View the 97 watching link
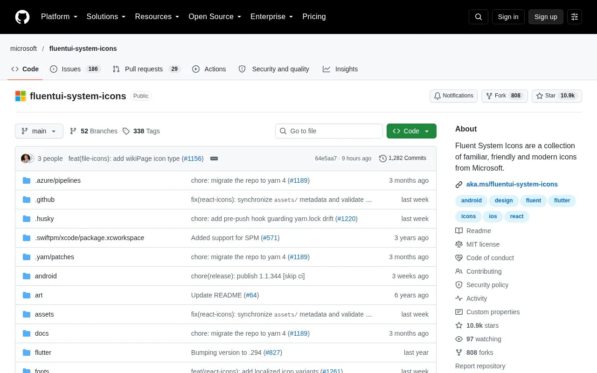The image size is (597, 373). pos(478,339)
